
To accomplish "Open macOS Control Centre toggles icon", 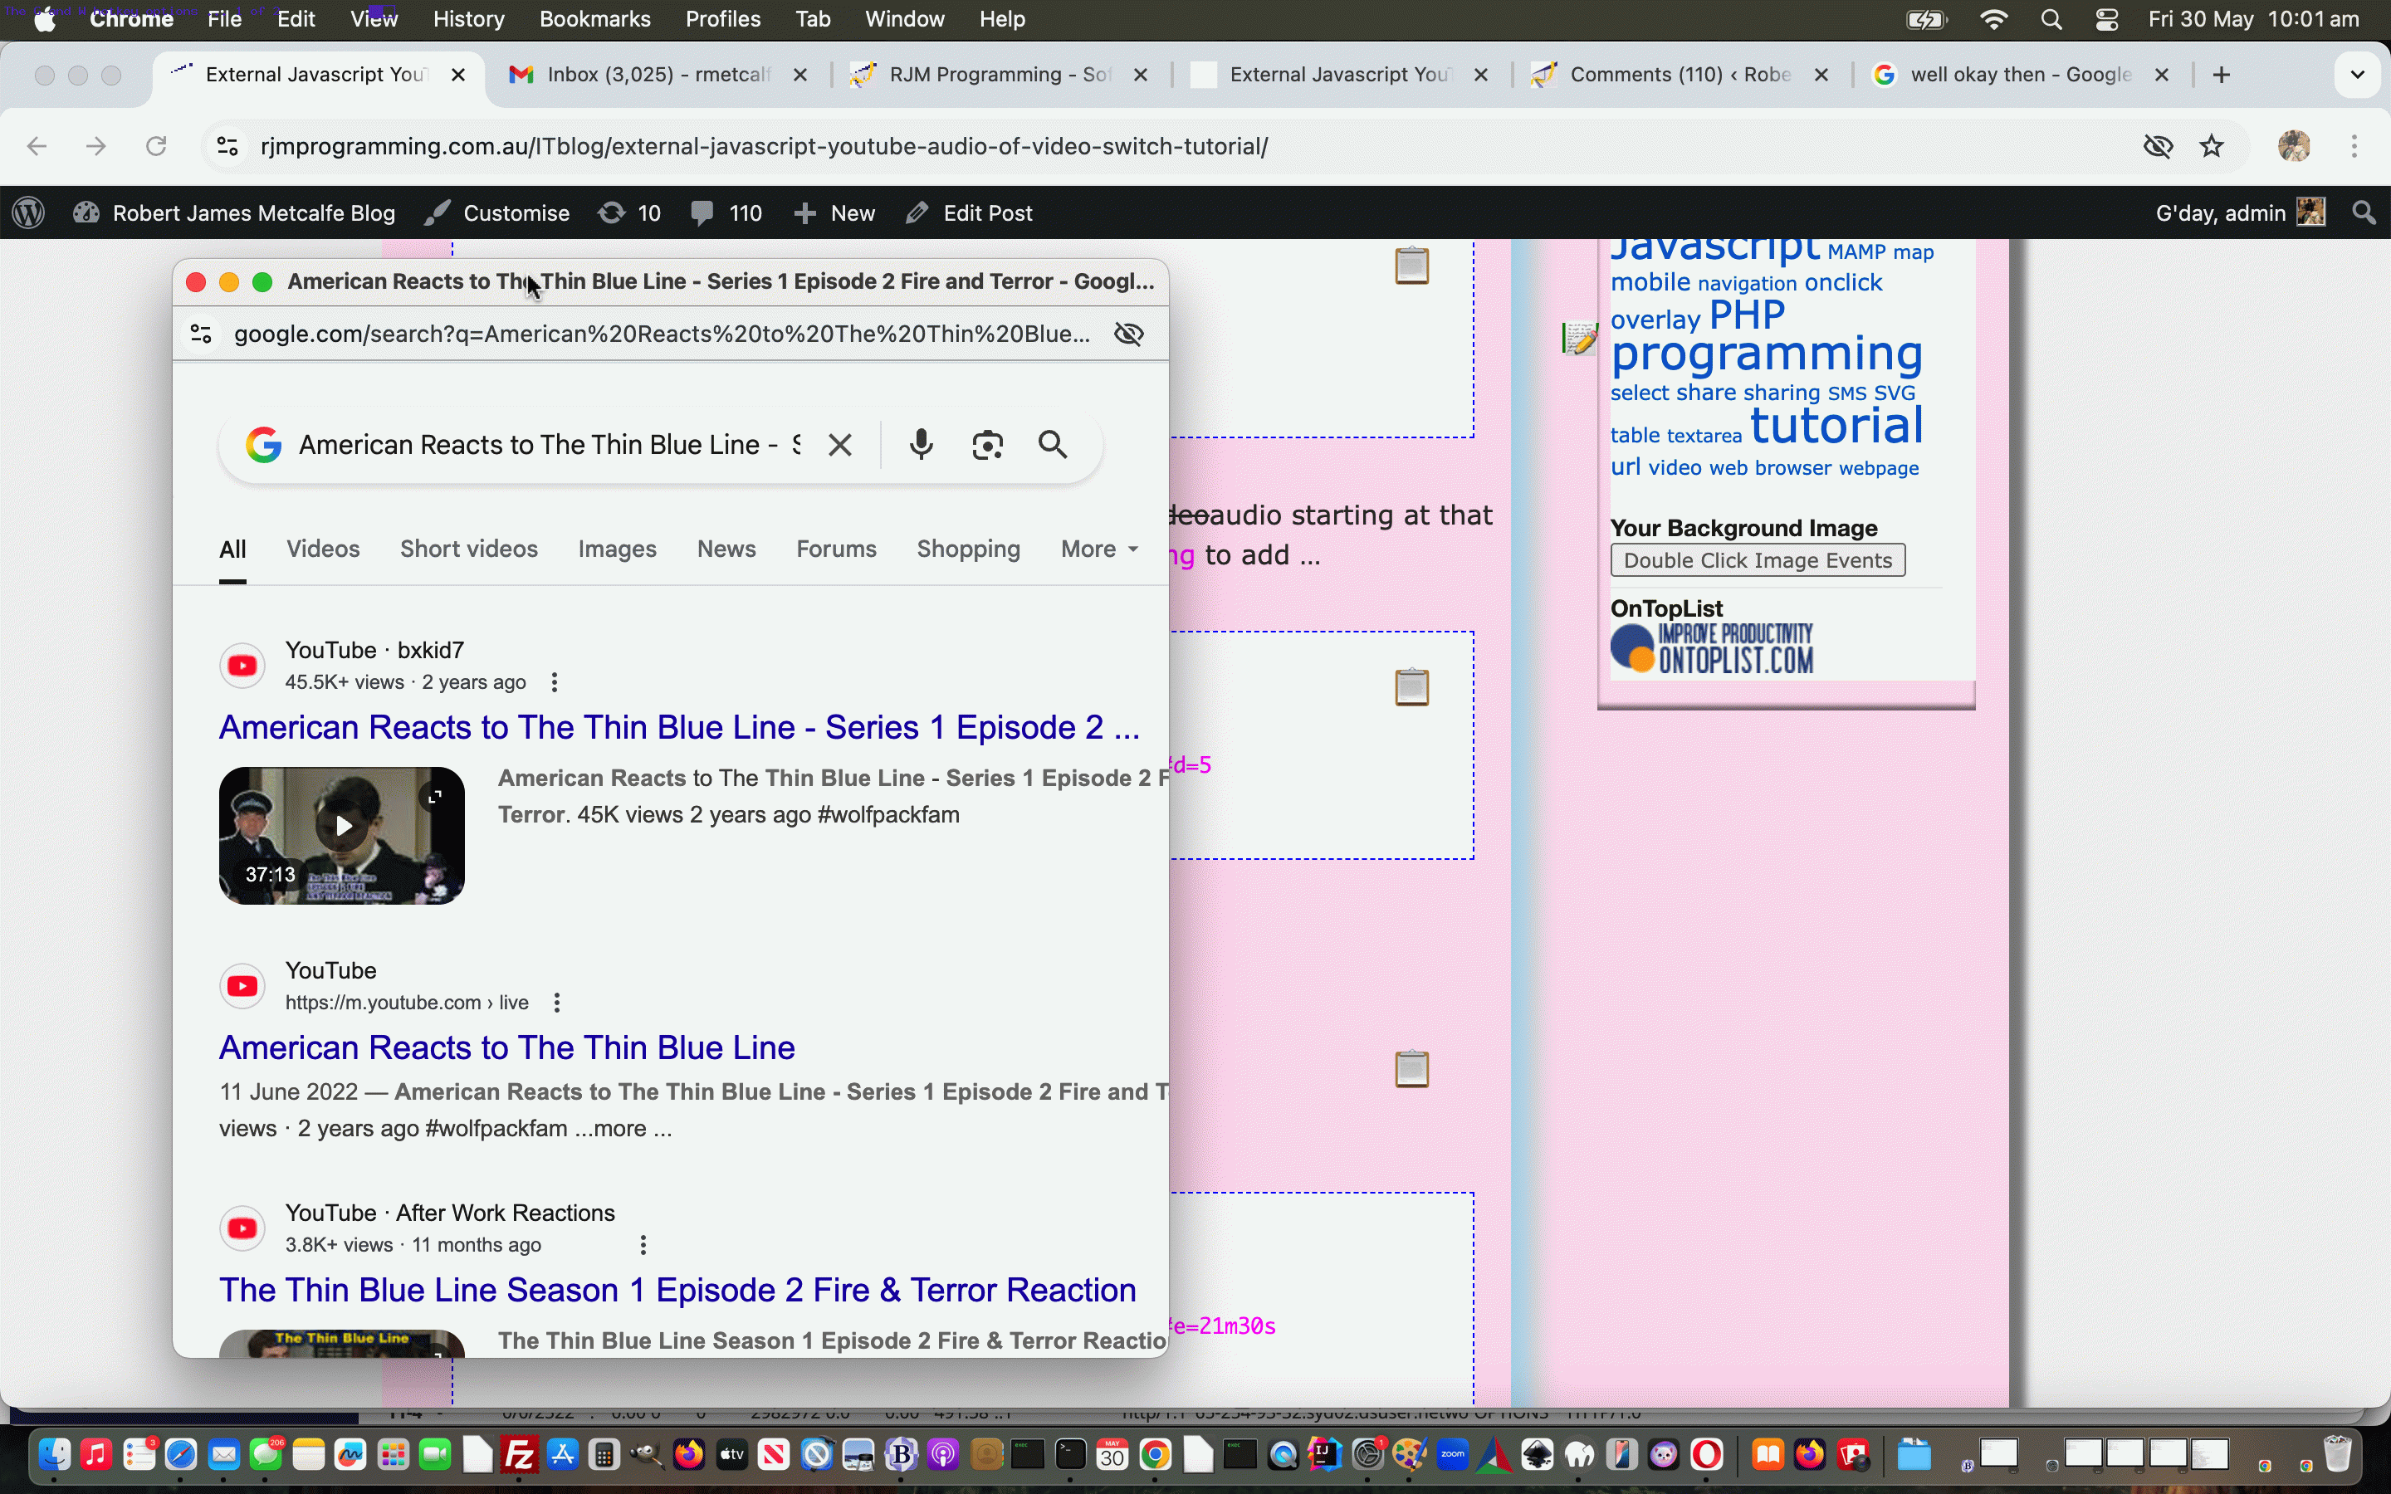I will point(2106,20).
